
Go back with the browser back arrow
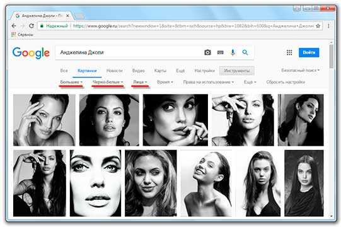[x=14, y=26]
